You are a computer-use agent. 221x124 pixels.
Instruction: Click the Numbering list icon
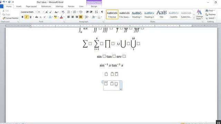75,12
